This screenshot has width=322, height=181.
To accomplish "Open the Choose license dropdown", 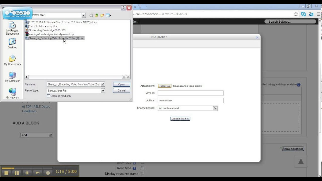I will [187, 108].
